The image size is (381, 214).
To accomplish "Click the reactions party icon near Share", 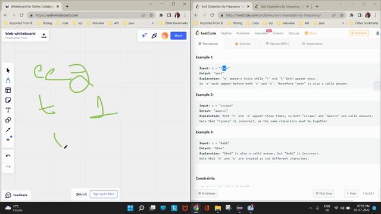I will [x=154, y=36].
